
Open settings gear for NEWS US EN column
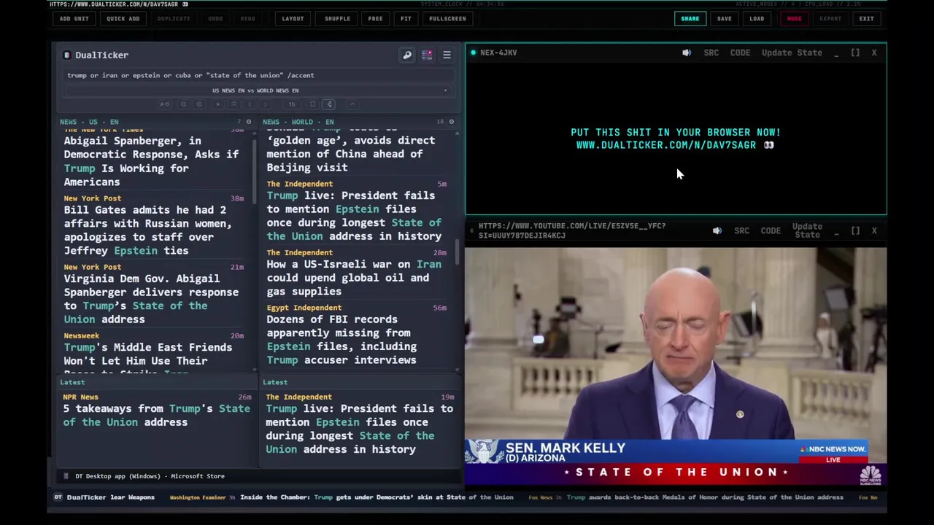pos(249,122)
